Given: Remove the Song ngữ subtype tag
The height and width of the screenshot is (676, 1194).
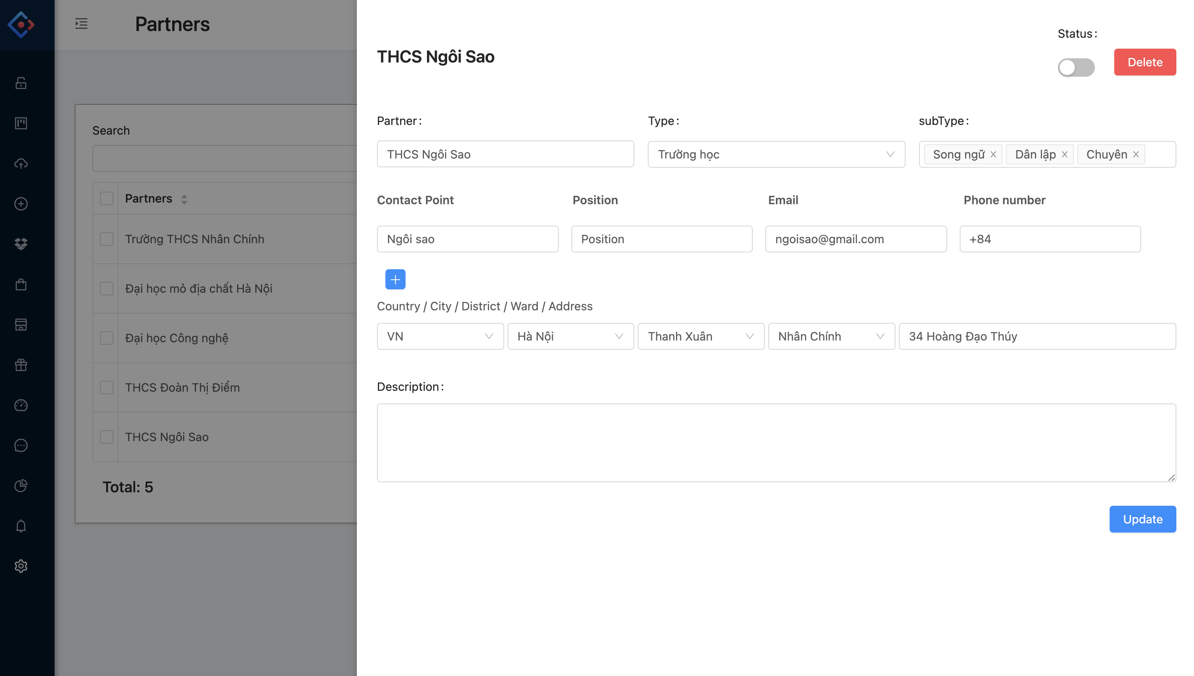Looking at the screenshot, I should (x=993, y=154).
